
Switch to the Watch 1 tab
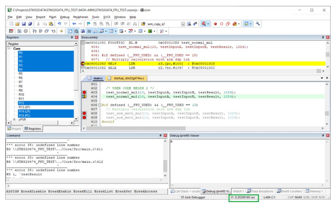click(x=238, y=191)
